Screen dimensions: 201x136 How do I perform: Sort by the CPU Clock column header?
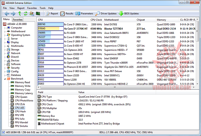[96, 20]
